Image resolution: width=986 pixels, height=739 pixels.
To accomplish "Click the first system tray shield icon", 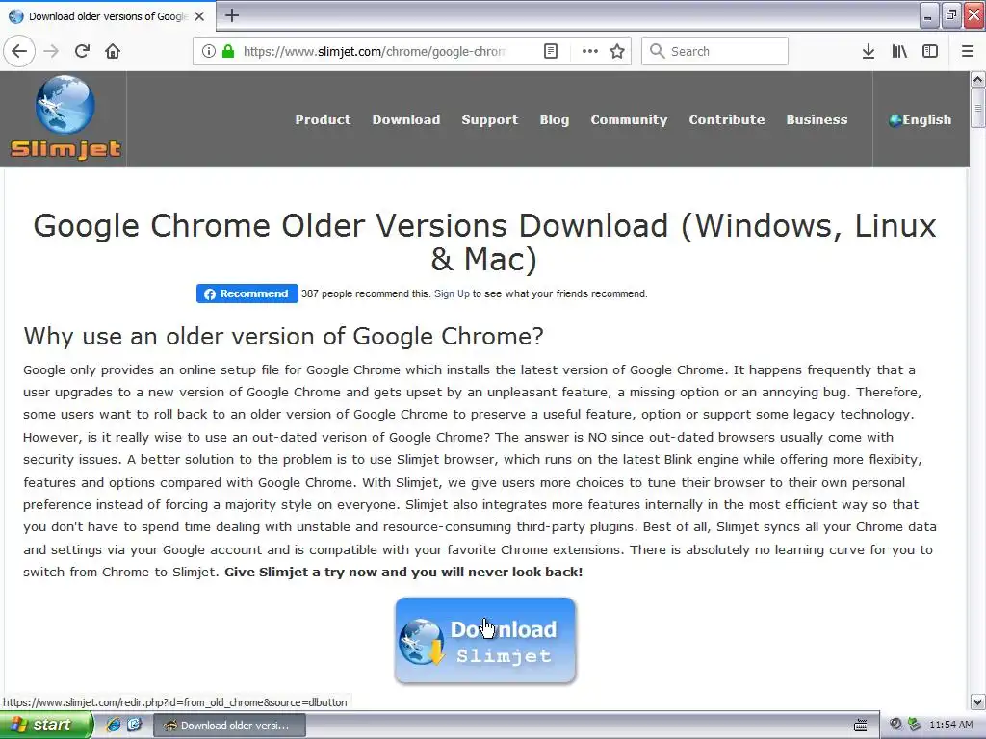I will pyautogui.click(x=895, y=725).
